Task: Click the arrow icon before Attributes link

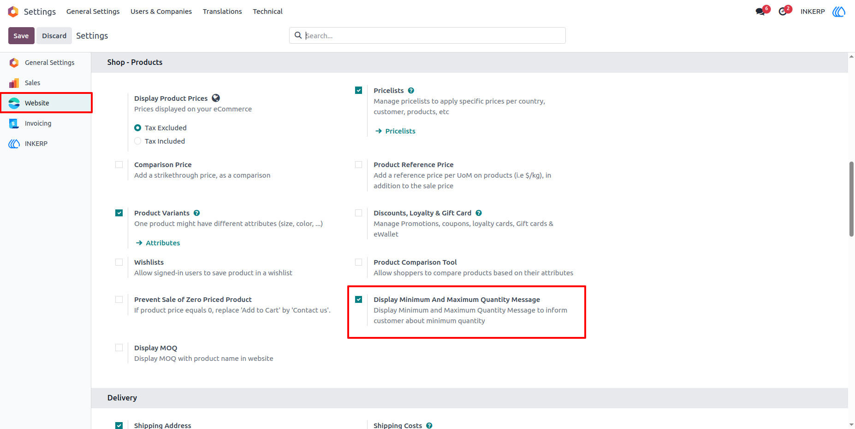Action: [139, 243]
